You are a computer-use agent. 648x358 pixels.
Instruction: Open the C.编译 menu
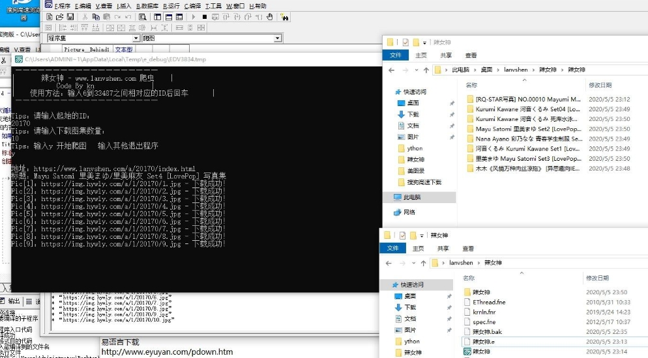[192, 5]
